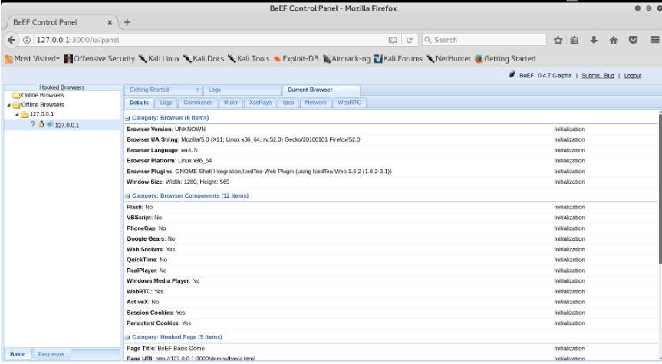Click the Online Browsers folder icon
This screenshot has height=364, width=662.
(16, 95)
